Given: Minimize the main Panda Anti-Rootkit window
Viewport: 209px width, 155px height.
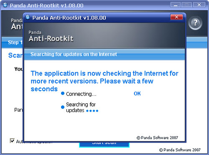Looking at the screenshot, I should click(176, 5).
